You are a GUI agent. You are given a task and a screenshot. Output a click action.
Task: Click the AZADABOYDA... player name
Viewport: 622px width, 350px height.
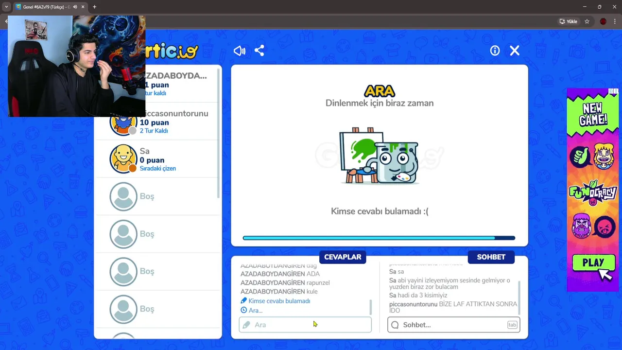[x=176, y=75]
